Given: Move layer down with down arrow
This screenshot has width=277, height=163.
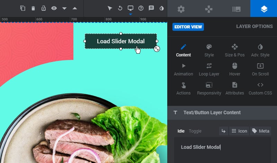Looking at the screenshot, I should point(64,8).
